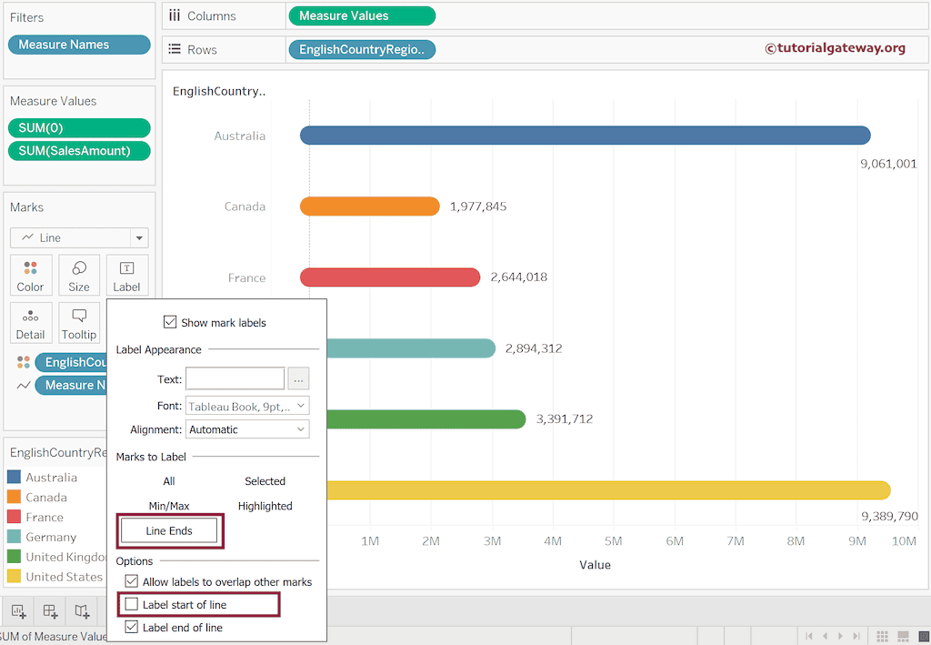Screen dimensions: 931x645
Task: Click the EnglishCountry.. field header label
Action: point(219,92)
